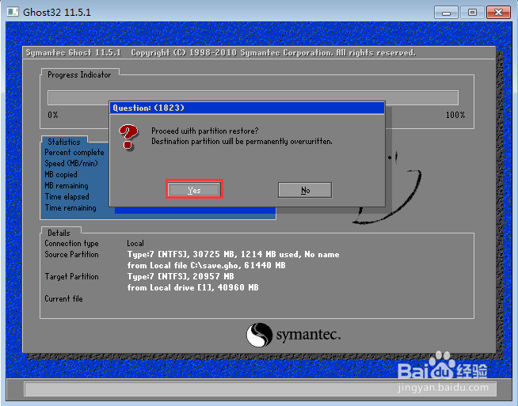Click the 'Local' connection value

135,243
